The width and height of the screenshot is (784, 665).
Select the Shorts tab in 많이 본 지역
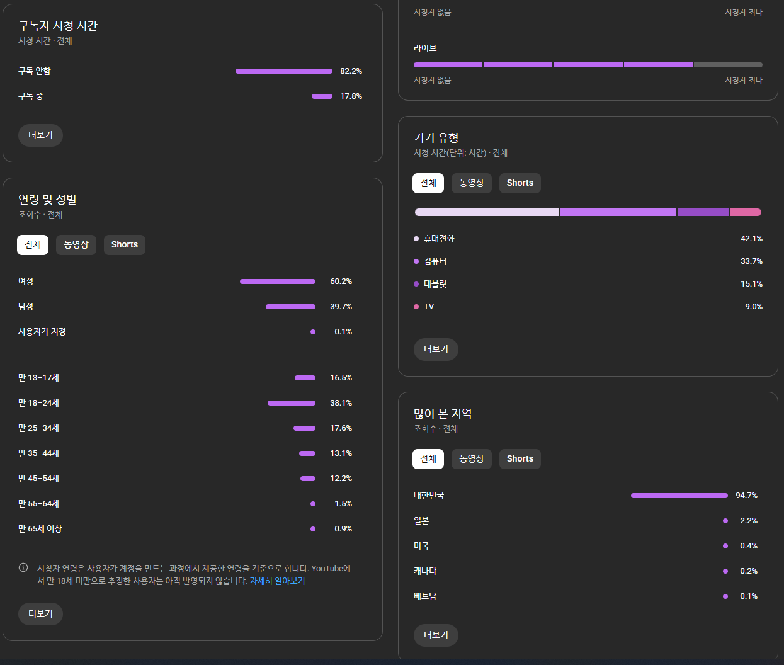520,459
